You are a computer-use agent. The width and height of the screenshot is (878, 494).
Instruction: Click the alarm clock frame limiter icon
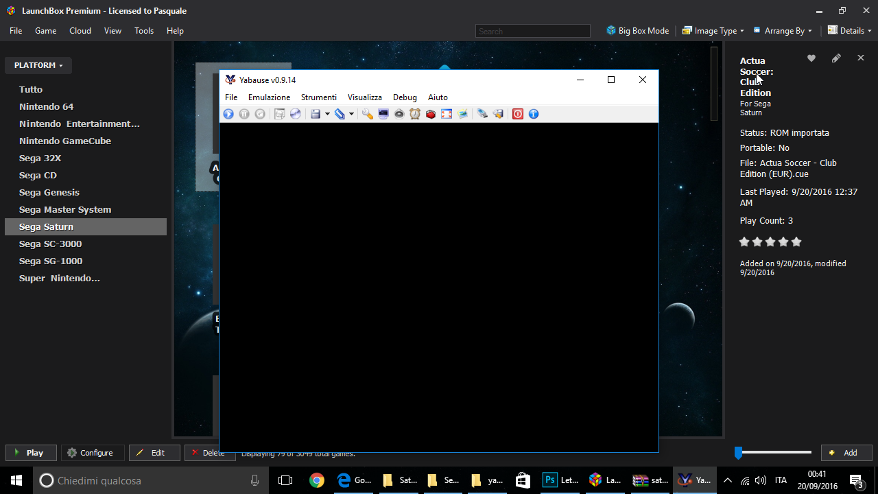click(415, 114)
